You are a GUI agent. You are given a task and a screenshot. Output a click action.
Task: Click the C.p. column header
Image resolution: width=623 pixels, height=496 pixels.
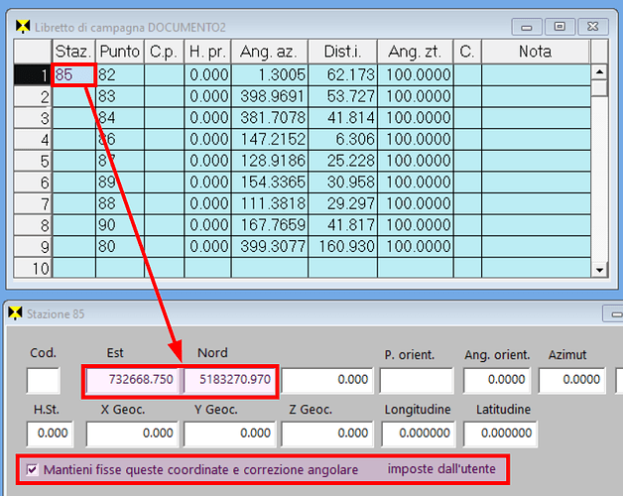coord(164,52)
